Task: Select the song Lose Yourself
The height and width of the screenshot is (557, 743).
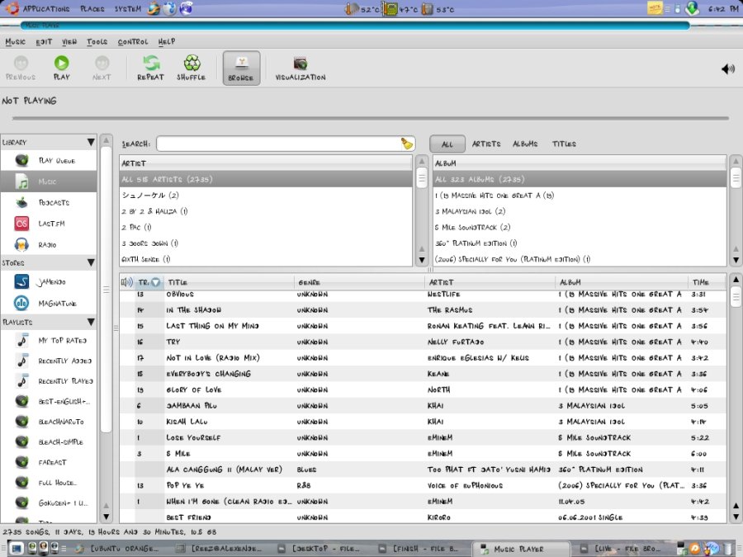Action: tap(423, 437)
